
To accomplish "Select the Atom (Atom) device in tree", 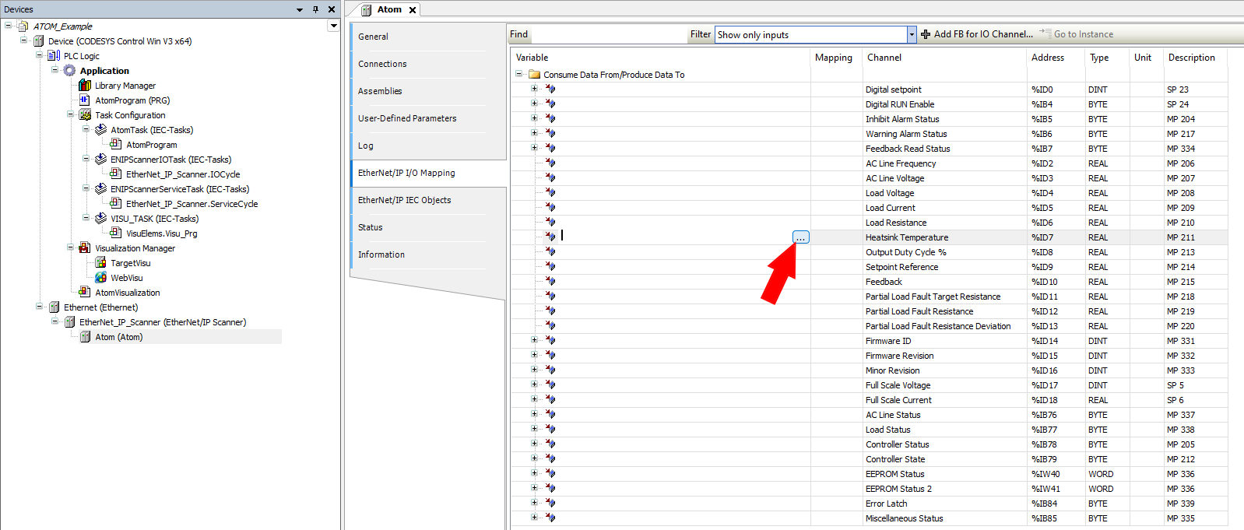I will (x=118, y=337).
